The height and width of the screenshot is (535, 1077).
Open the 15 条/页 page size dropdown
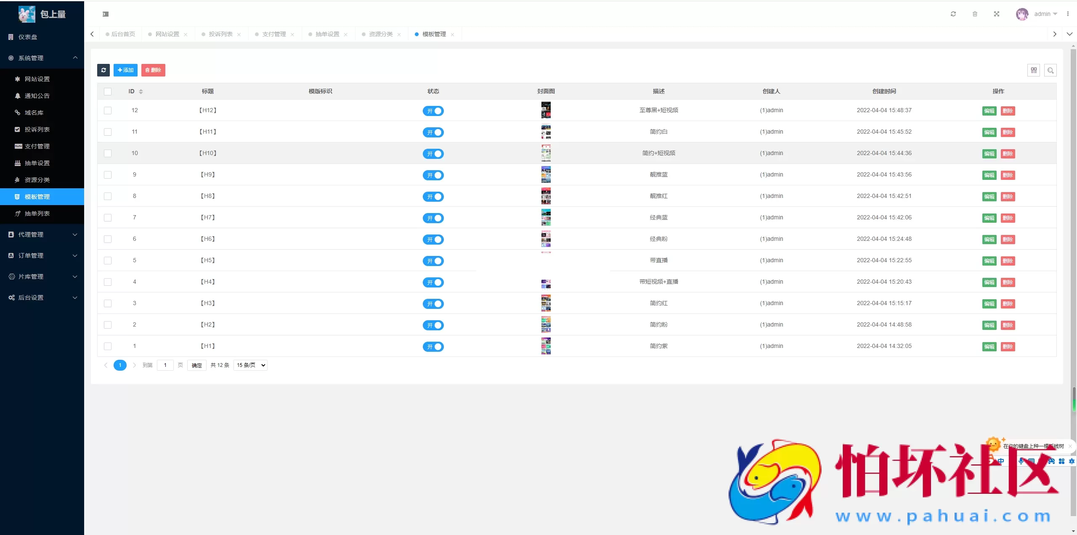pyautogui.click(x=250, y=365)
